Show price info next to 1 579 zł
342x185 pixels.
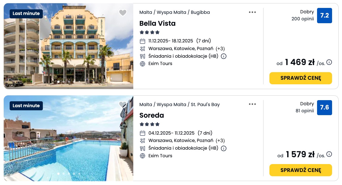click(329, 154)
